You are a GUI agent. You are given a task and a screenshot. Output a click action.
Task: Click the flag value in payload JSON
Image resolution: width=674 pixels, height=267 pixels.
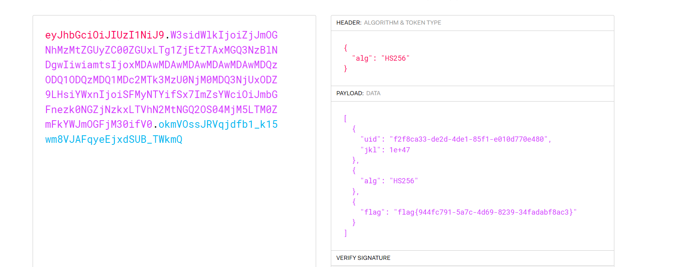pyautogui.click(x=485, y=212)
